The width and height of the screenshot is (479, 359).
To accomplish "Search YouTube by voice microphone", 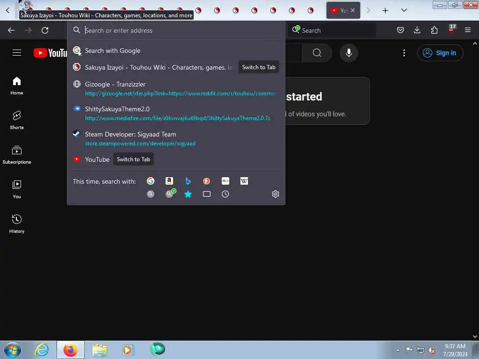I will point(348,53).
